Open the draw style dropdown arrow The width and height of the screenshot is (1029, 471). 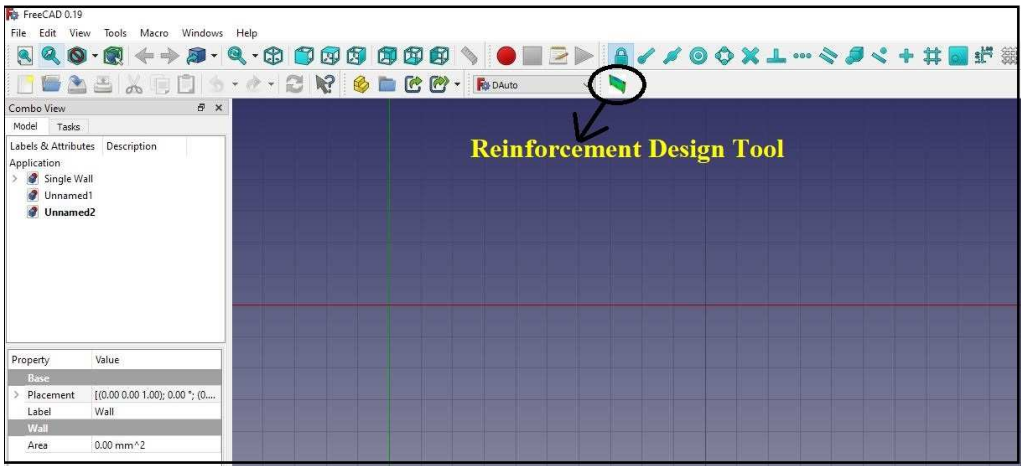[x=95, y=55]
